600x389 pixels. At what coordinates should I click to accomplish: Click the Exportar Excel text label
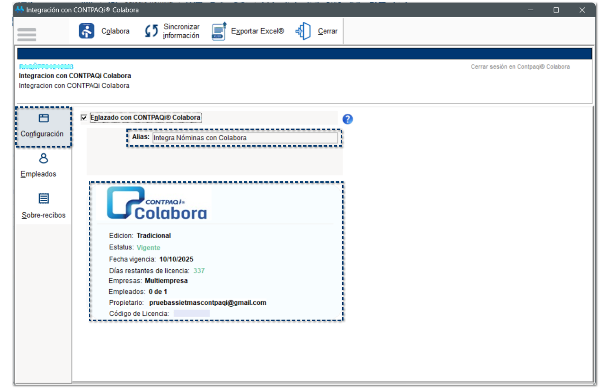click(x=257, y=31)
